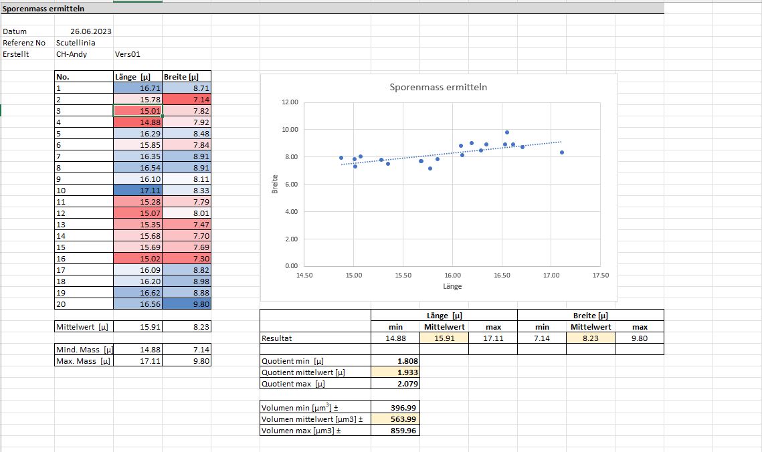
Task: Select the horizontal axis title 'Länge' in chart
Action: click(452, 286)
